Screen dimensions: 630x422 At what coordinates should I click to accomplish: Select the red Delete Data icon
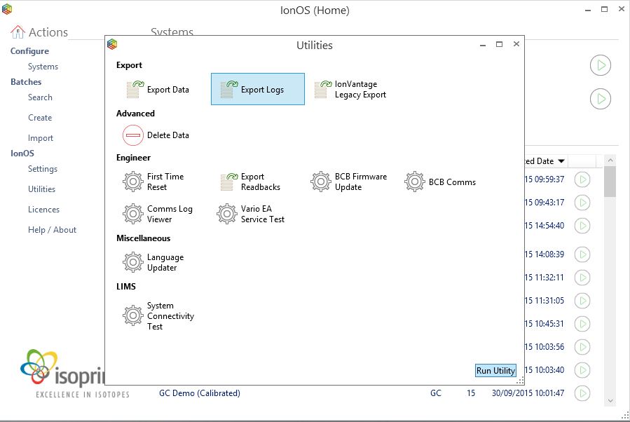pyautogui.click(x=133, y=135)
